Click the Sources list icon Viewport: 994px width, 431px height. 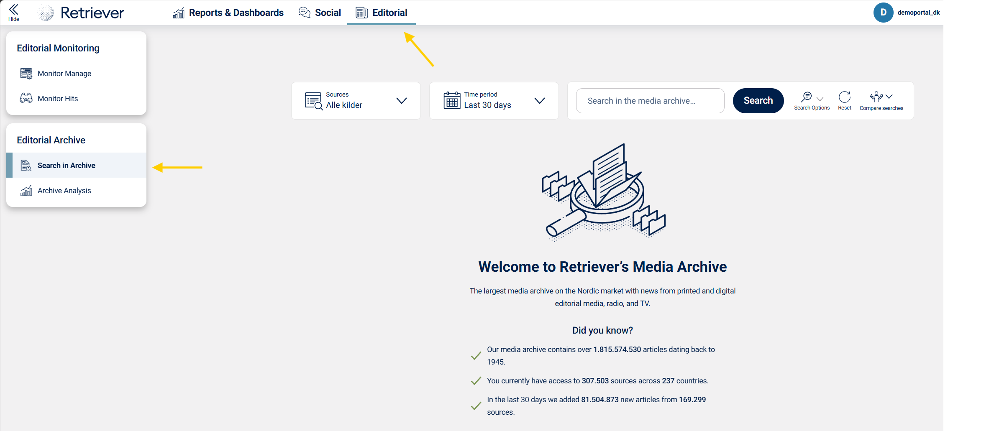(314, 101)
